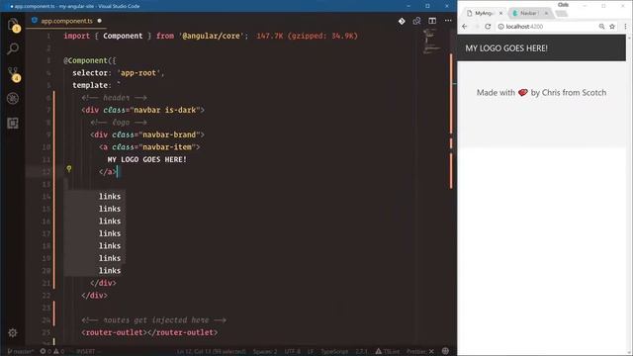The width and height of the screenshot is (633, 356).
Task: Change the TypeScript language mode in the status bar
Action: coord(334,352)
